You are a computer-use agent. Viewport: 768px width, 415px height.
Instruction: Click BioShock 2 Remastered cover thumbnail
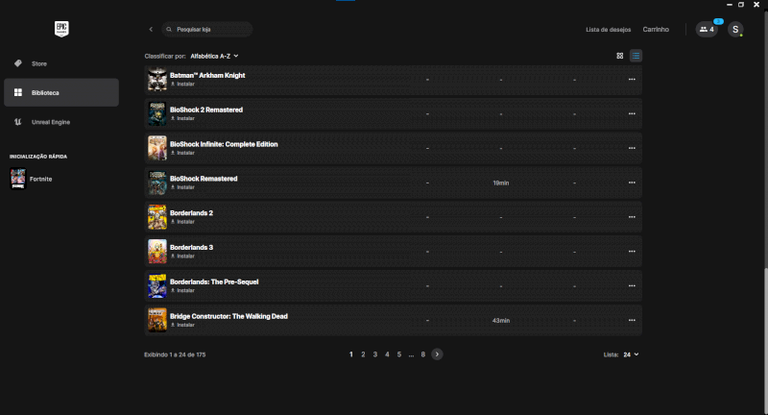(157, 113)
